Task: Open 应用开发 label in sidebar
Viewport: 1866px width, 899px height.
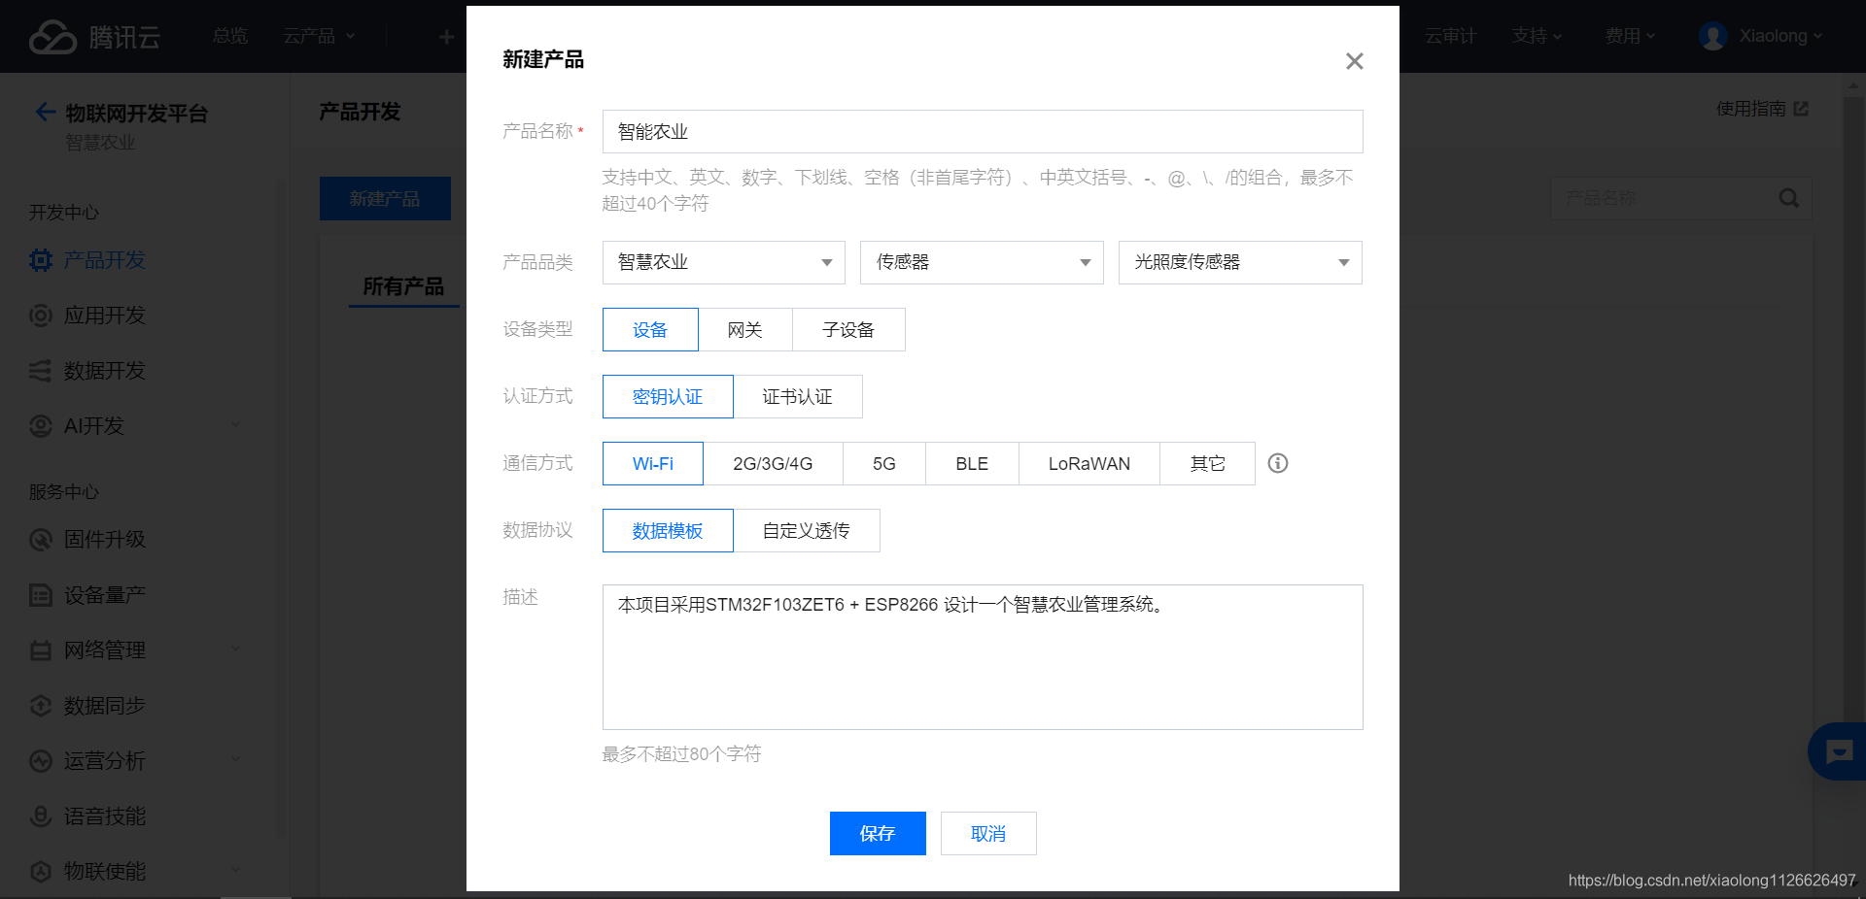Action: click(105, 316)
